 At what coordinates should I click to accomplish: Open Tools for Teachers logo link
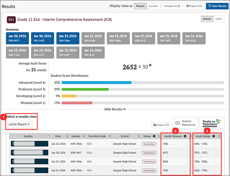pos(212,123)
